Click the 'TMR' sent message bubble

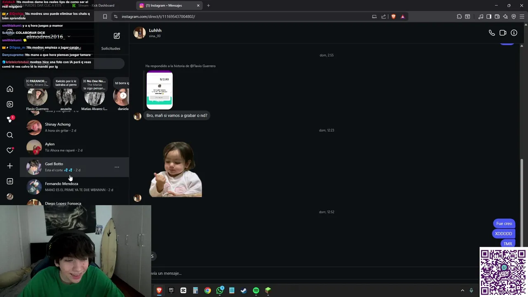(x=508, y=244)
